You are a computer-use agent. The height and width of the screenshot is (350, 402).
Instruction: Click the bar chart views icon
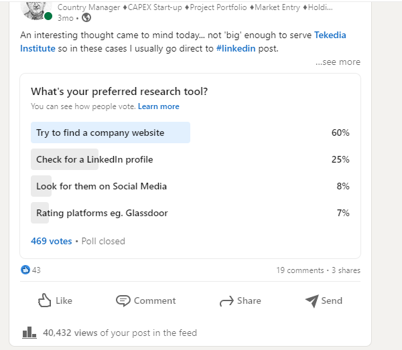pos(29,333)
